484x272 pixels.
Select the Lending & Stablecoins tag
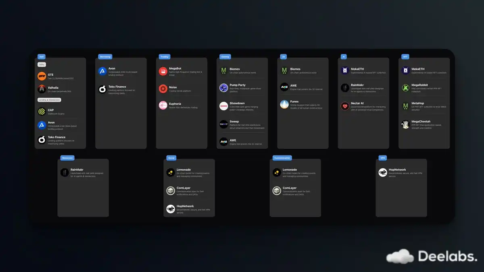tap(49, 100)
